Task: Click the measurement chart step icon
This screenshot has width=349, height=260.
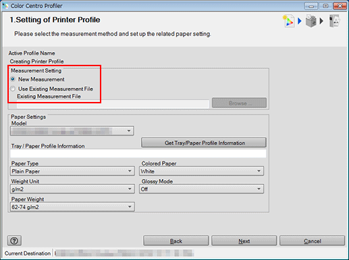Action: [334, 21]
